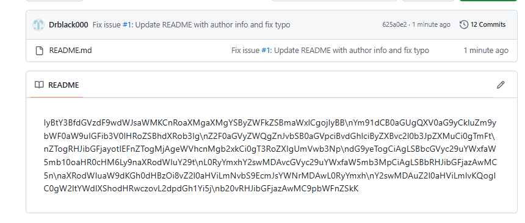Click the Drblack000 avatar image
525x223 pixels.
pyautogui.click(x=38, y=25)
